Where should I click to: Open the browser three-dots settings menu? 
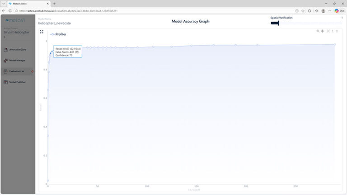pyautogui.click(x=330, y=11)
